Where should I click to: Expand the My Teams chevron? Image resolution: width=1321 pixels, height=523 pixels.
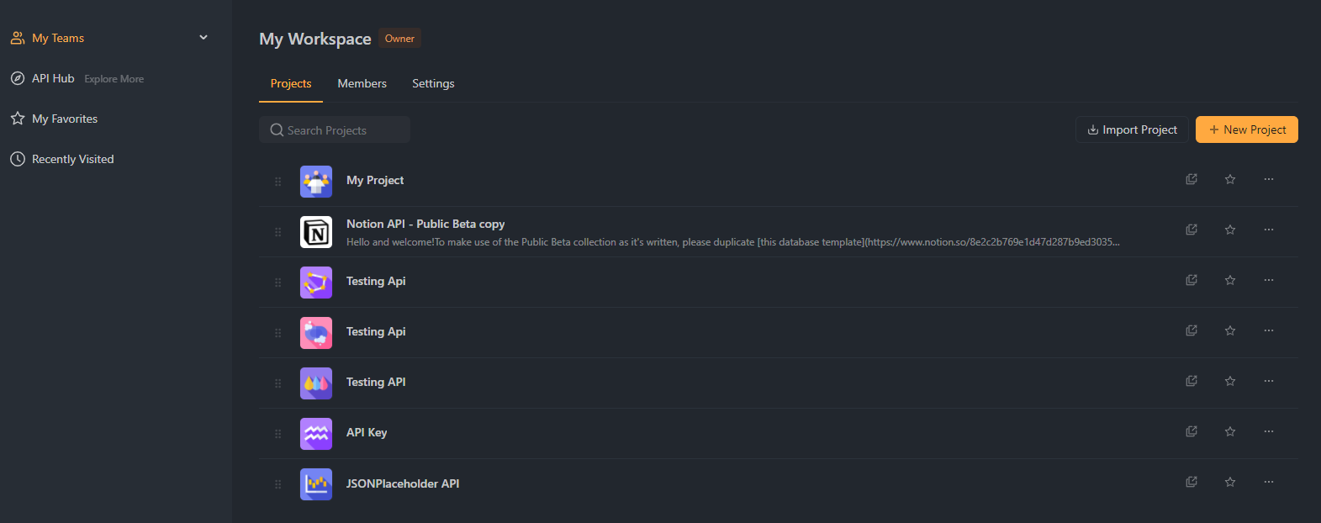point(203,37)
